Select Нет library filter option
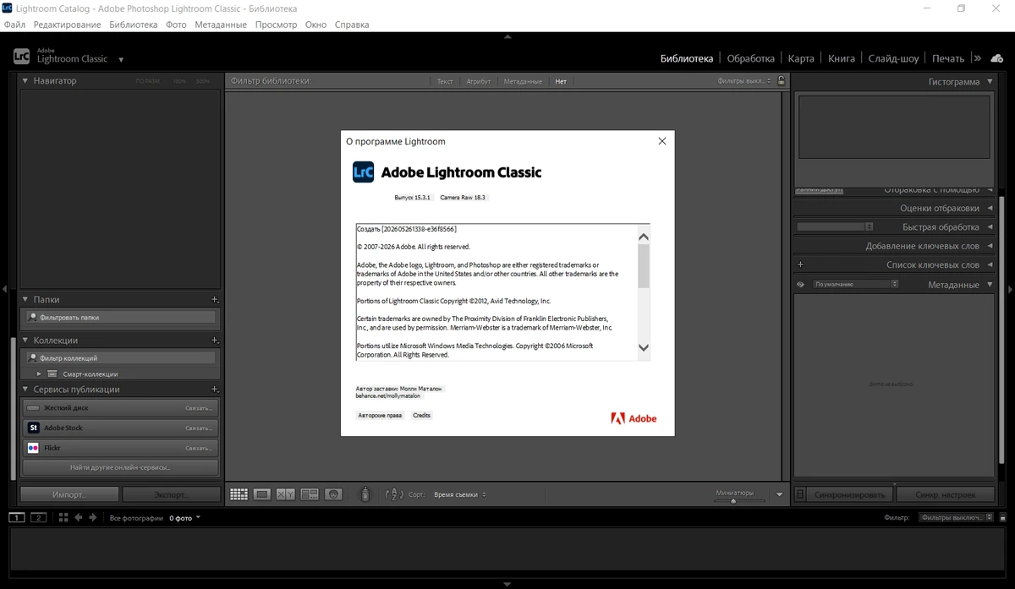The width and height of the screenshot is (1015, 589). point(561,81)
